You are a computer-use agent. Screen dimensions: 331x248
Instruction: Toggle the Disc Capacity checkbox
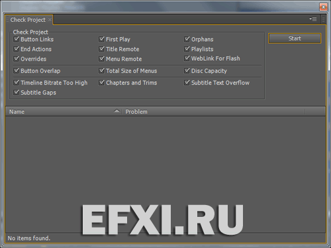click(187, 71)
